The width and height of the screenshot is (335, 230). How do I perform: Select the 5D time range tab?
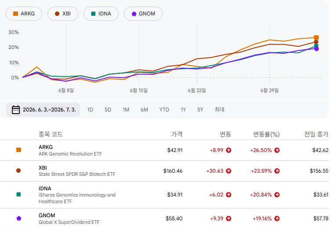tap(108, 110)
